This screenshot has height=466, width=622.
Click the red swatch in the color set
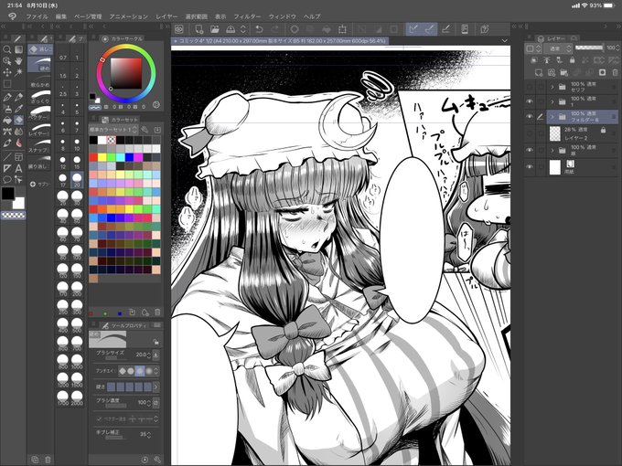(93, 157)
